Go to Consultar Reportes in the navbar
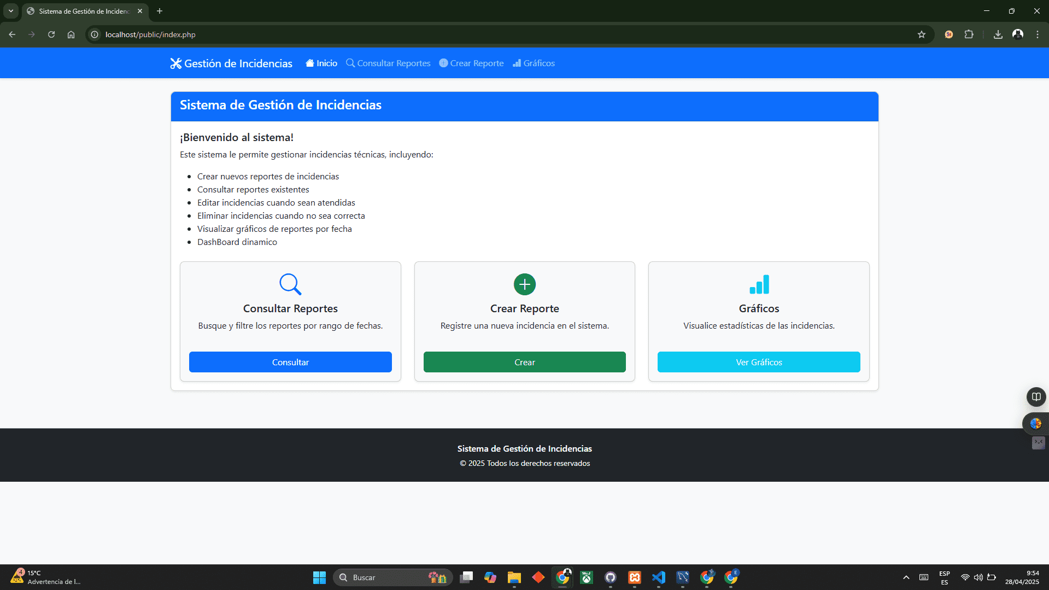 pyautogui.click(x=388, y=63)
